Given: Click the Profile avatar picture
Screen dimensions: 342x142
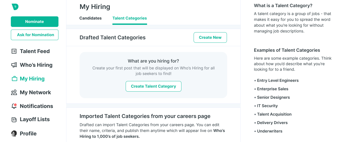Looking at the screenshot, I should click(14, 134).
